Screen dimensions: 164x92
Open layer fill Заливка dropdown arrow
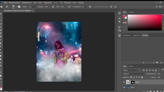pyautogui.click(x=162, y=77)
